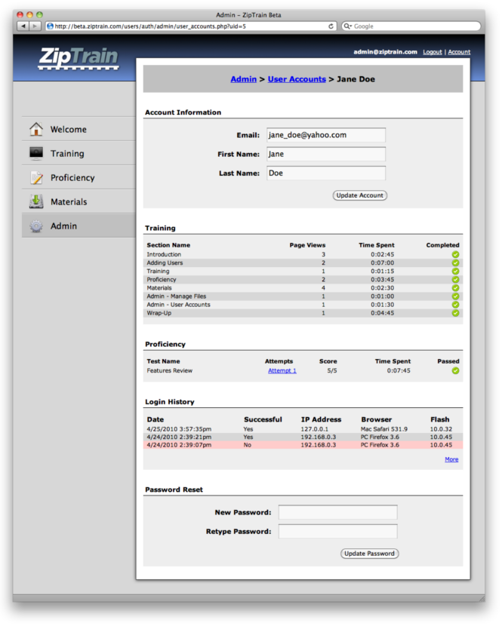
Task: Click the 0:07:45 proficiency time spent
Action: tap(399, 370)
